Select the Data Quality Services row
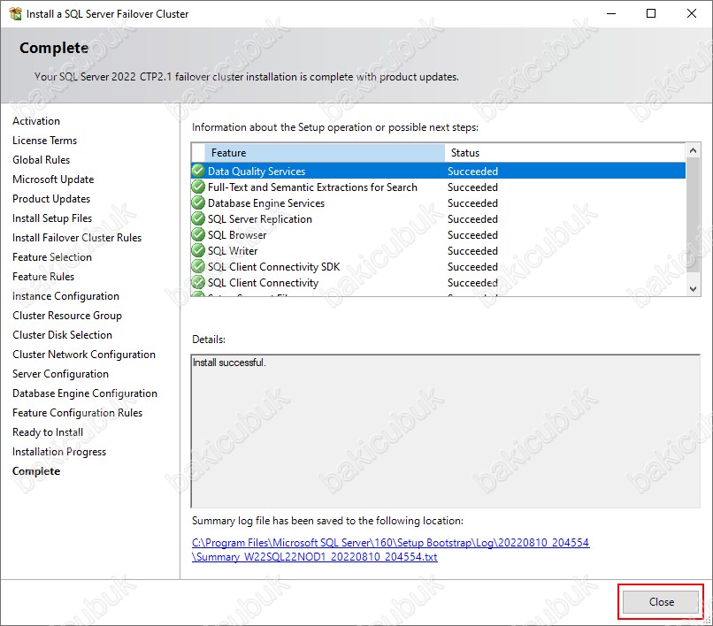 pyautogui.click(x=439, y=171)
